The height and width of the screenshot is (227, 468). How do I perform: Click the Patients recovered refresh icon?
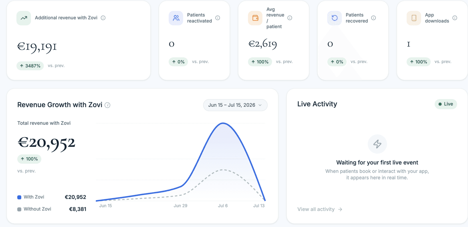[335, 18]
